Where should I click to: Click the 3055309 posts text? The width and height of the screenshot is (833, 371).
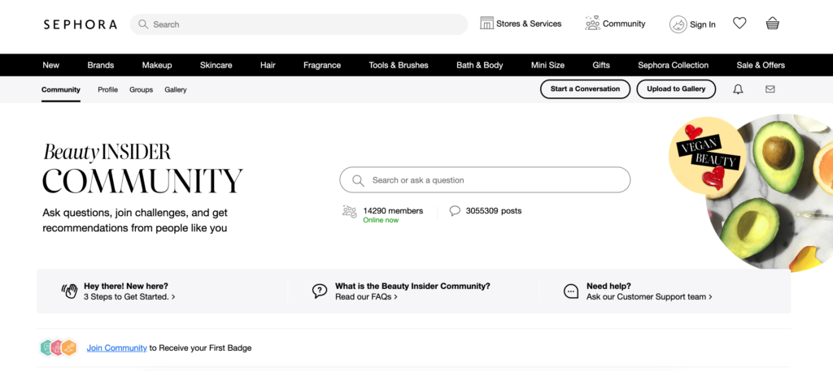tap(494, 211)
